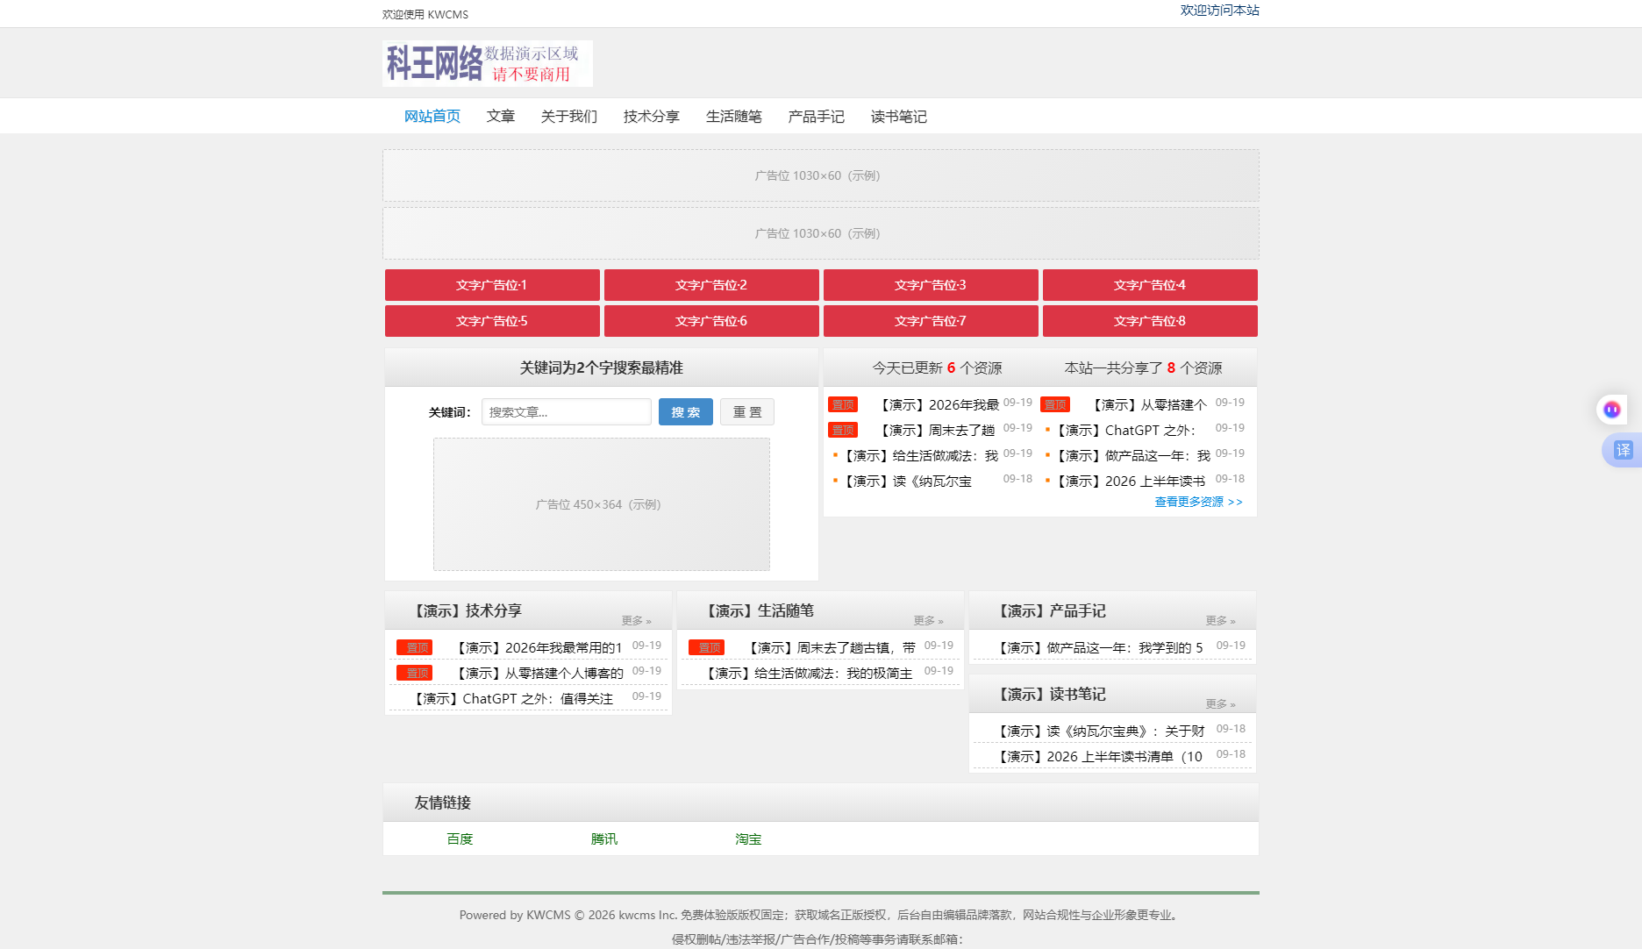1642x949 pixels.
Task: Click the first 1030×60 ad banner
Action: click(x=821, y=175)
